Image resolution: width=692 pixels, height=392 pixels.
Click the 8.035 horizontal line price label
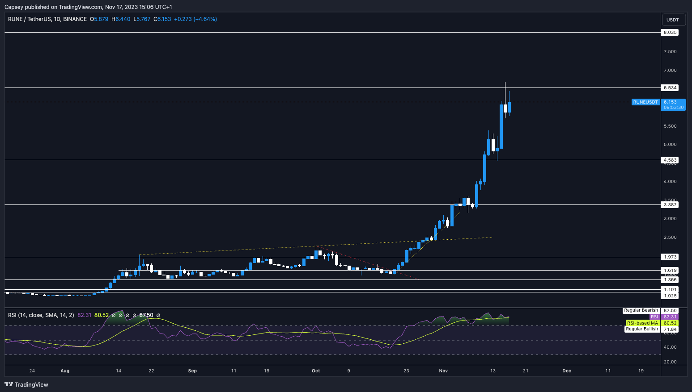tap(670, 33)
